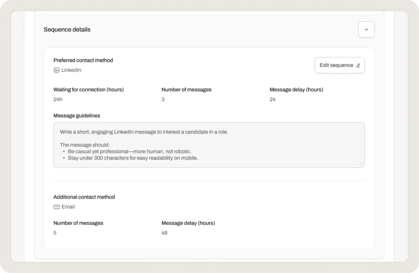Click the LinkedIn logo icon

57,70
